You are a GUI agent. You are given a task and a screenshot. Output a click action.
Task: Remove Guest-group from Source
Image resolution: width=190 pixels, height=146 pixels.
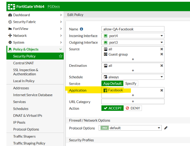162,54
